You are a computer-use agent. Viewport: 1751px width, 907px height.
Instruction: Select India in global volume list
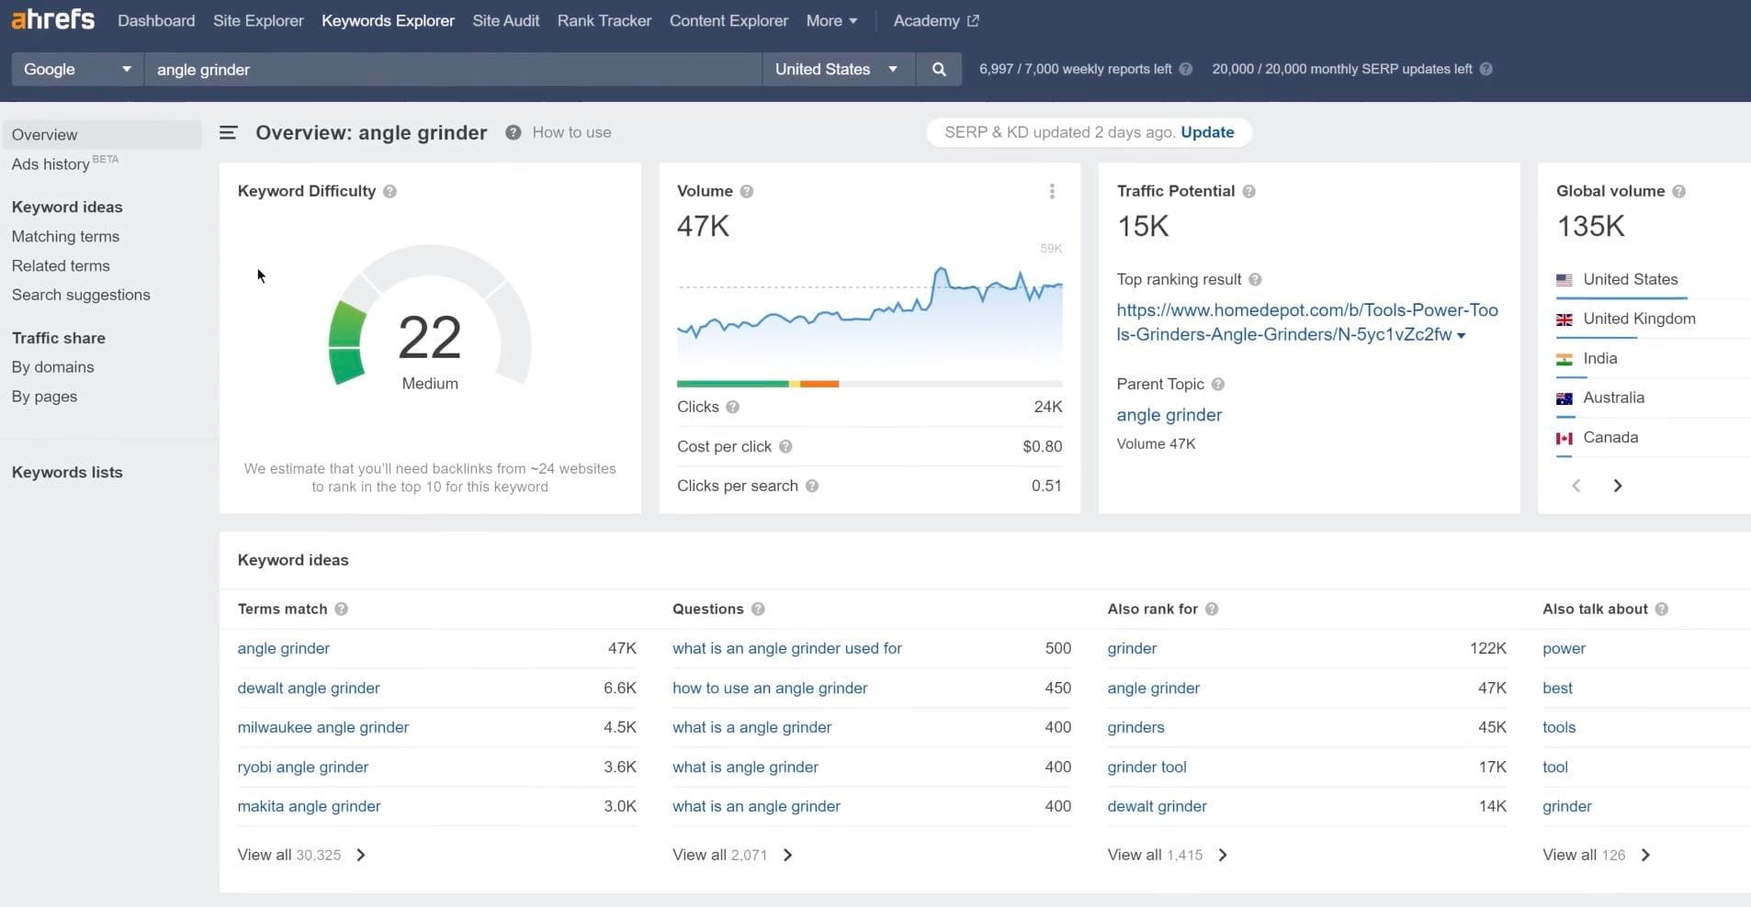[x=1599, y=358]
